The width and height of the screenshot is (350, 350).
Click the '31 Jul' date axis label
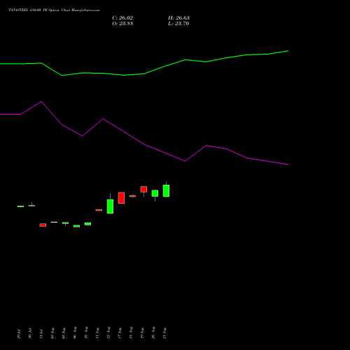(x=41, y=334)
